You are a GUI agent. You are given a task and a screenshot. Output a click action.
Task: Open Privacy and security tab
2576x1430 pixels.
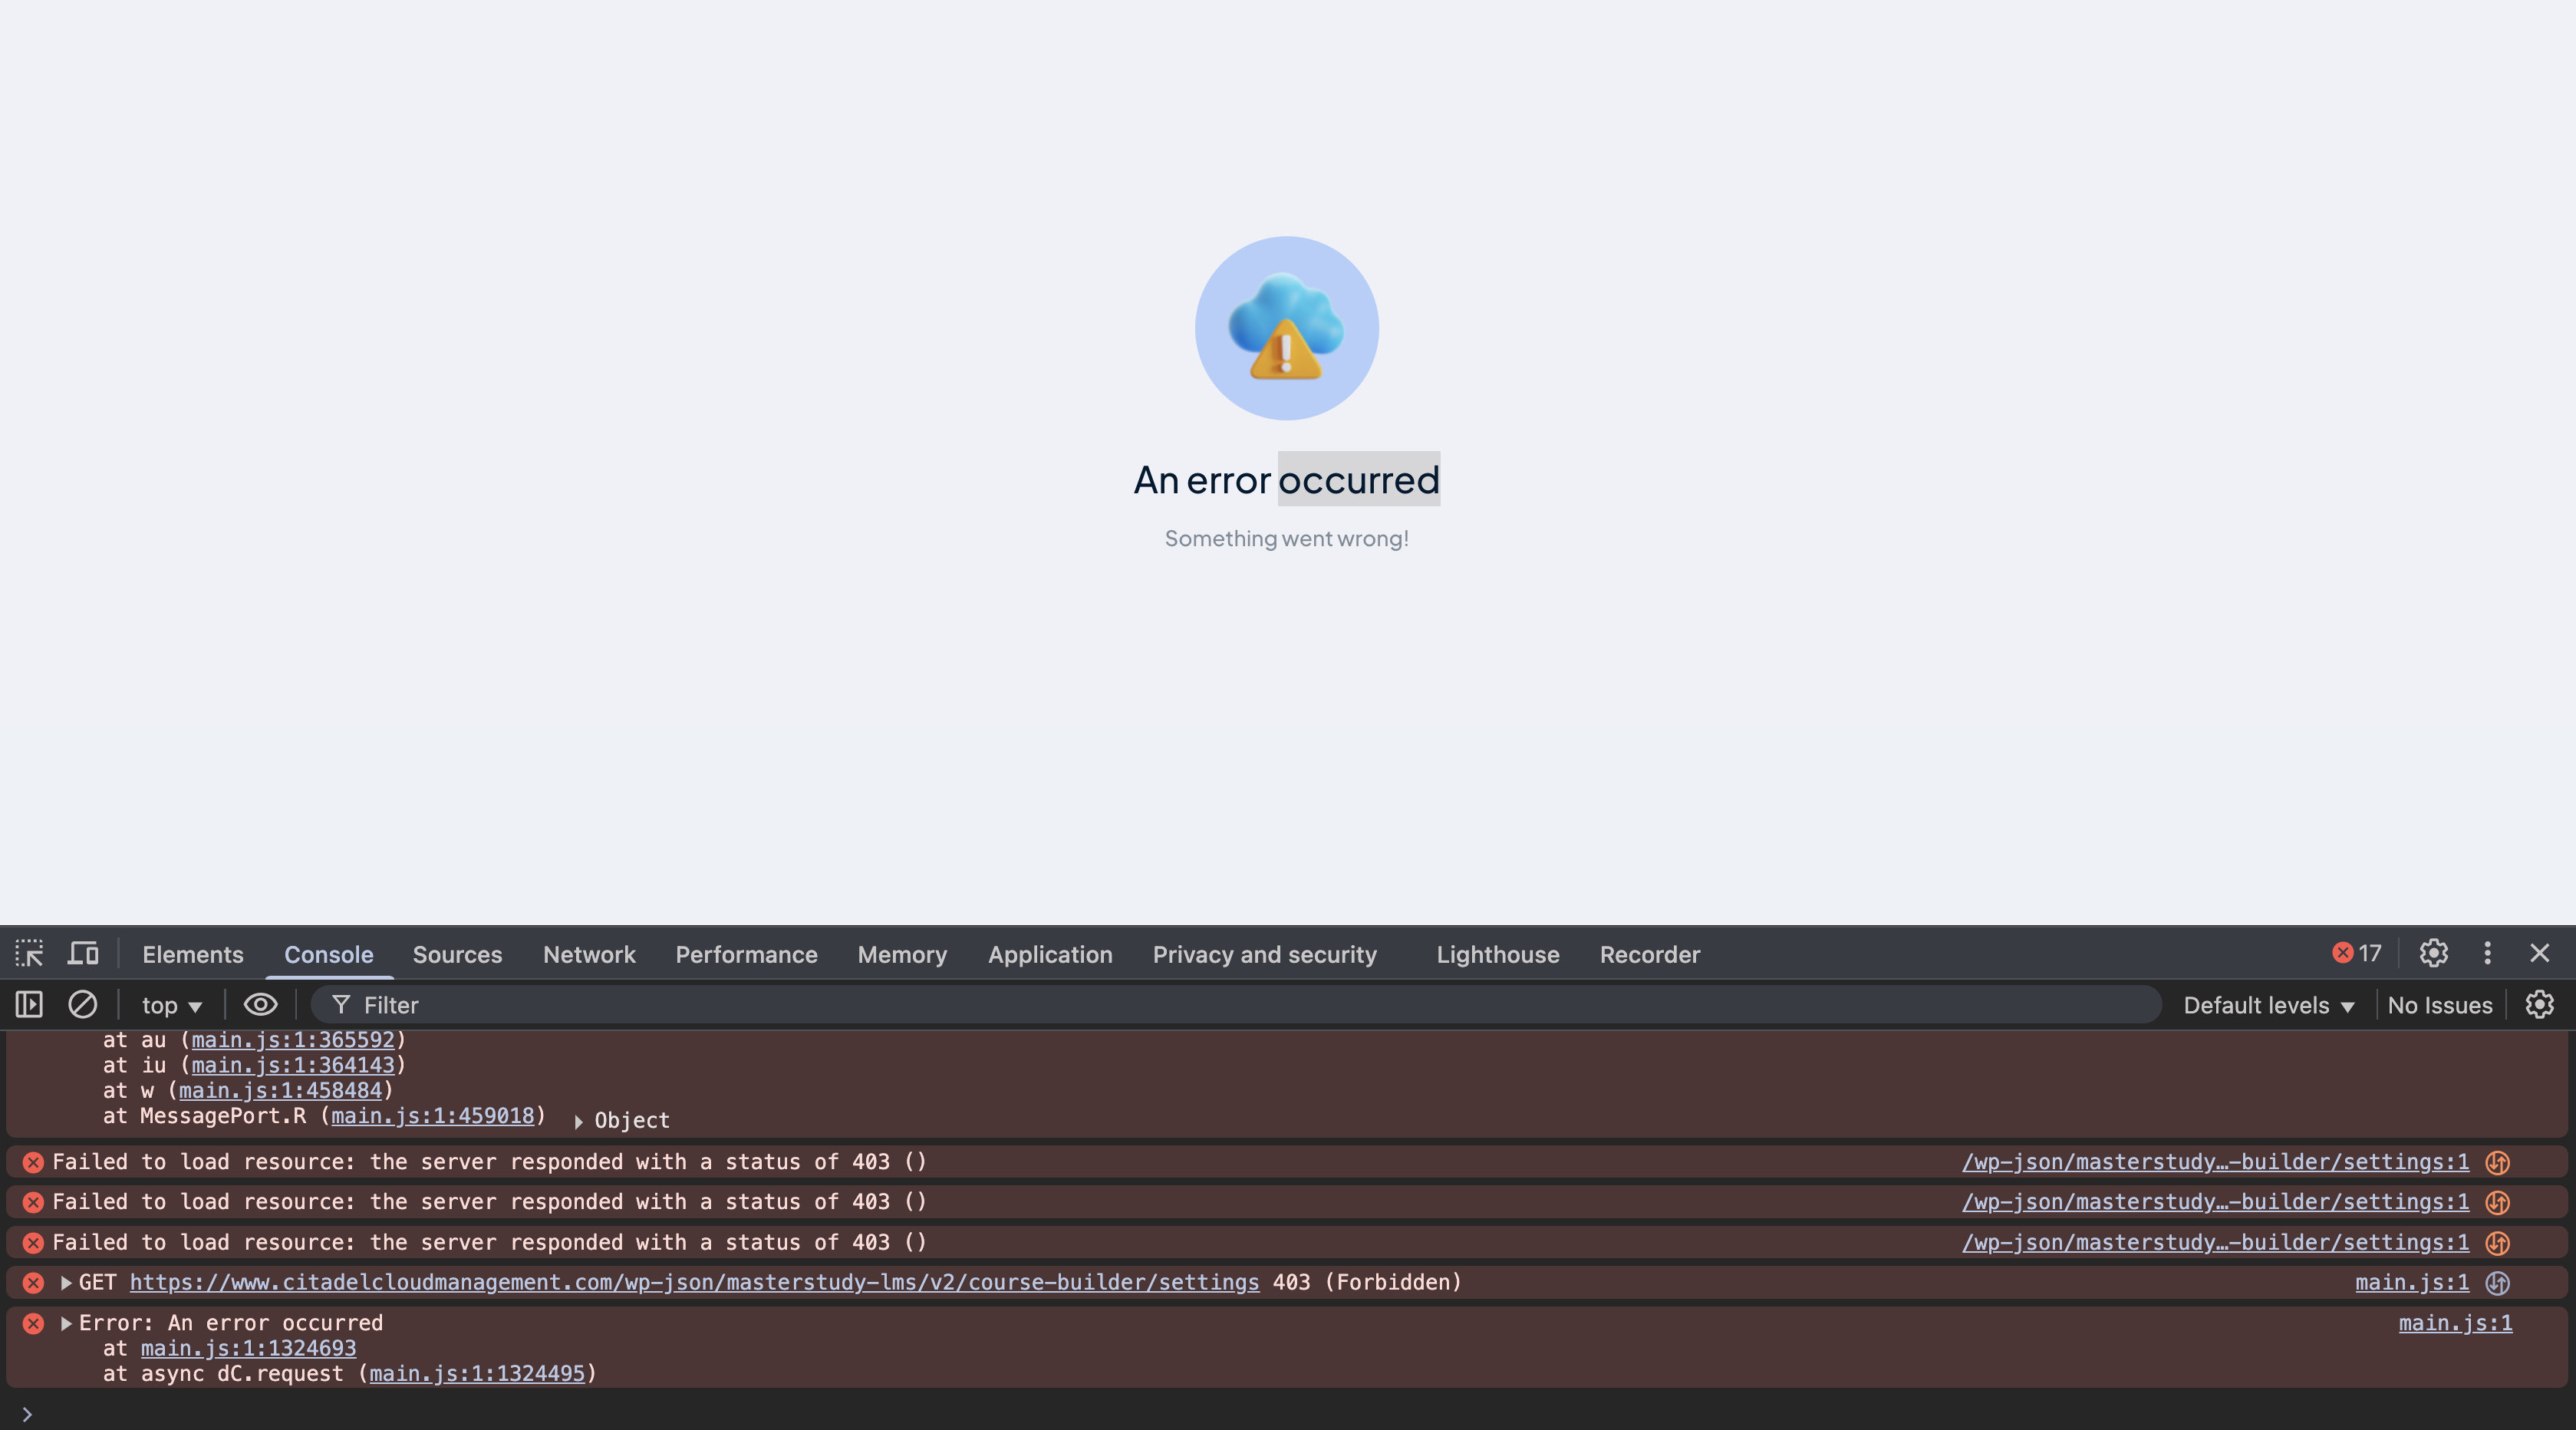pyautogui.click(x=1264, y=954)
